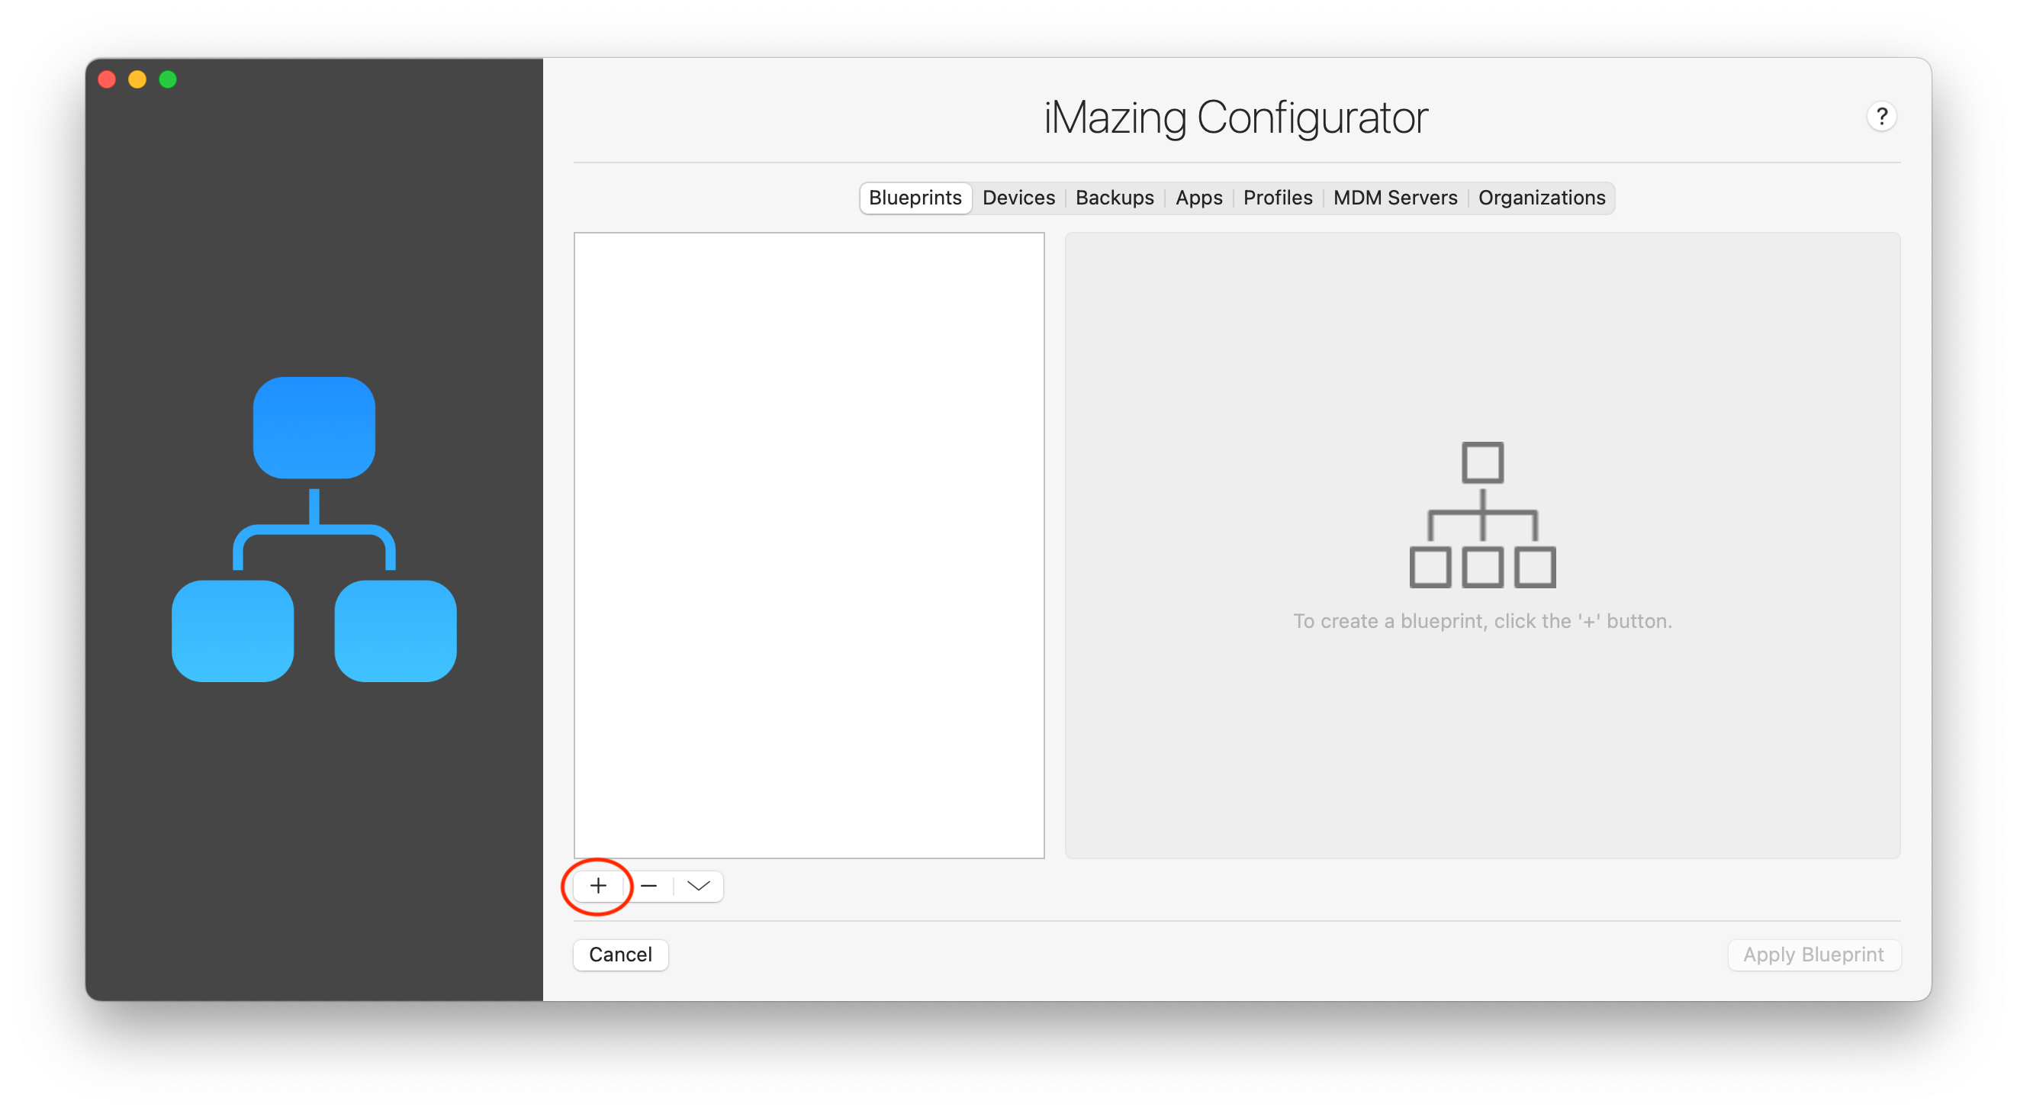The height and width of the screenshot is (1114, 2017).
Task: Click the blueprint hierarchy icon in sidebar
Action: pyautogui.click(x=315, y=535)
